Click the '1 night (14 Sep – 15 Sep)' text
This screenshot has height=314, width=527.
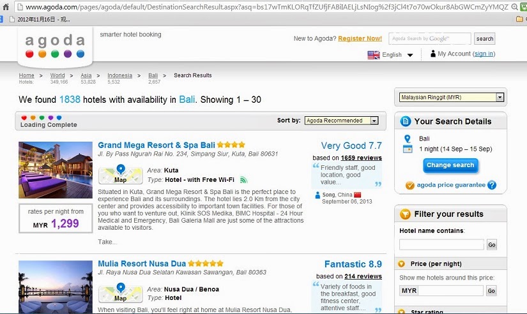[x=455, y=149]
